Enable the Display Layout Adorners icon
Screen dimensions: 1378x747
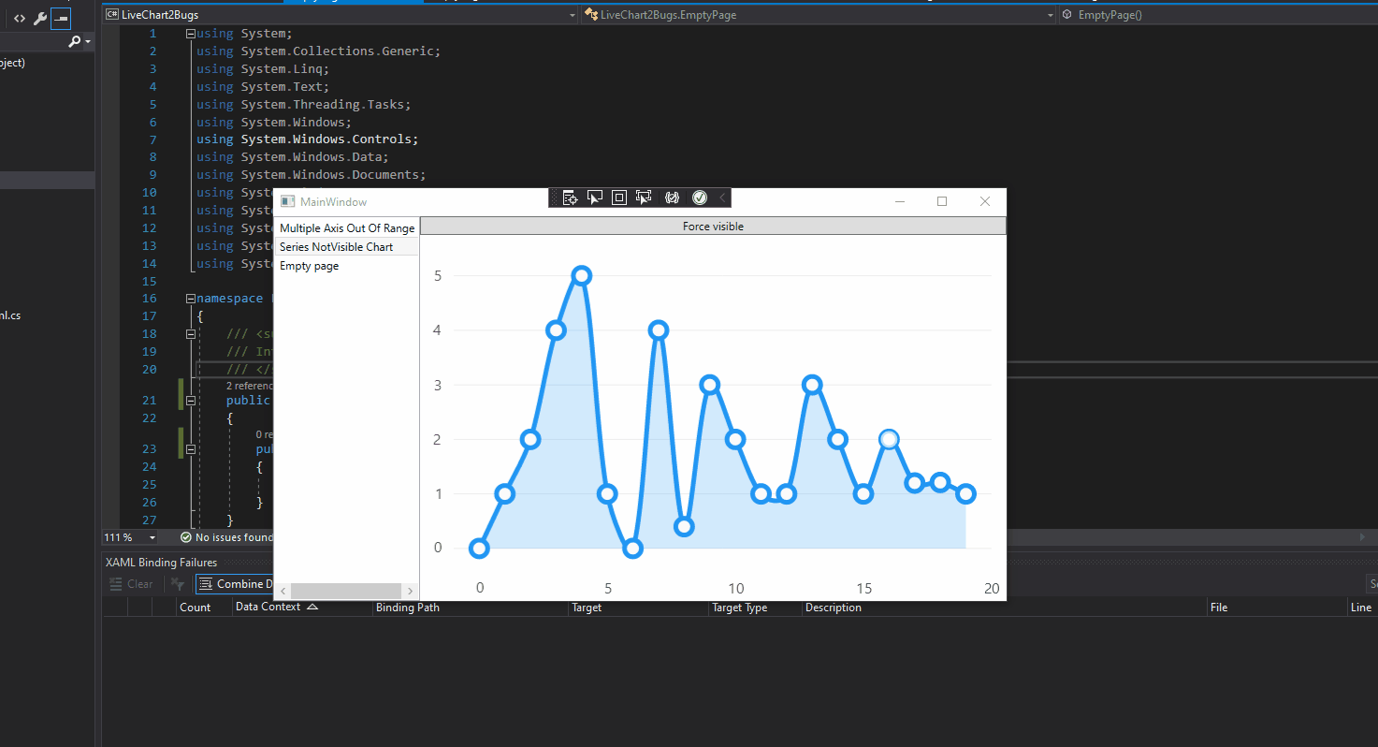(x=618, y=197)
